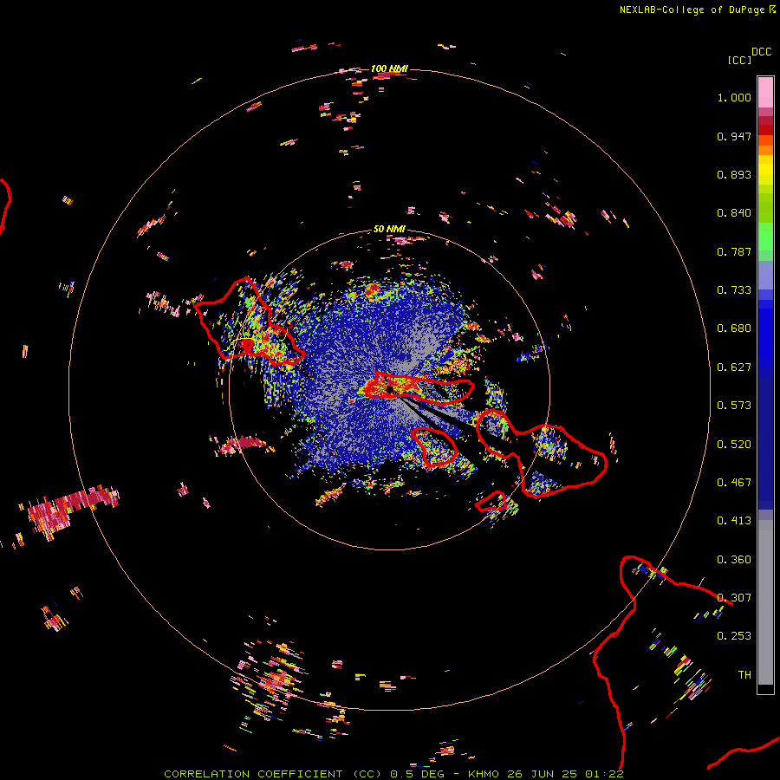Click the pink top segment of color bar
This screenshot has width=780, height=780.
(765, 92)
